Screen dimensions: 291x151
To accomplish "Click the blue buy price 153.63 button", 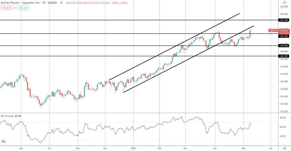I will point(23,8).
